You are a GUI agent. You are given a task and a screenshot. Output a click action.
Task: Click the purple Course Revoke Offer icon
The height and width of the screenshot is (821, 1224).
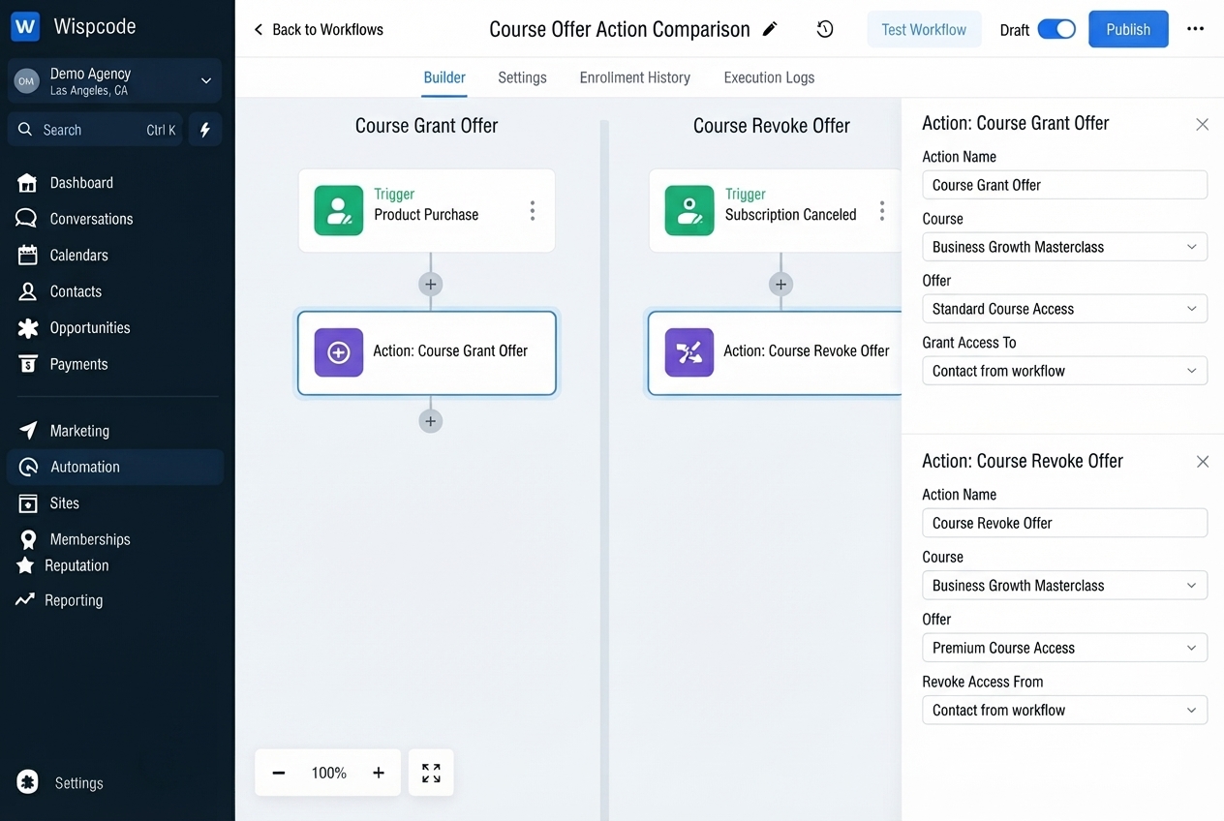point(689,352)
